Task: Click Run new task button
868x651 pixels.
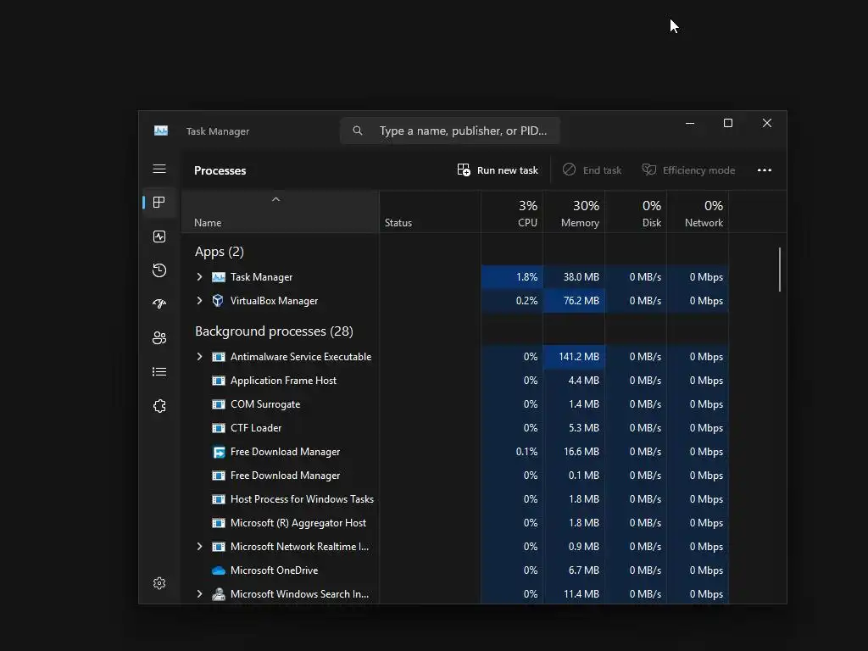Action: [498, 170]
